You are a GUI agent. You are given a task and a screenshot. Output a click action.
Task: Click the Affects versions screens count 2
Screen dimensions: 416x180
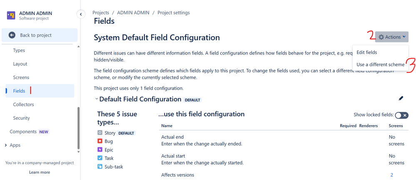pyautogui.click(x=391, y=175)
